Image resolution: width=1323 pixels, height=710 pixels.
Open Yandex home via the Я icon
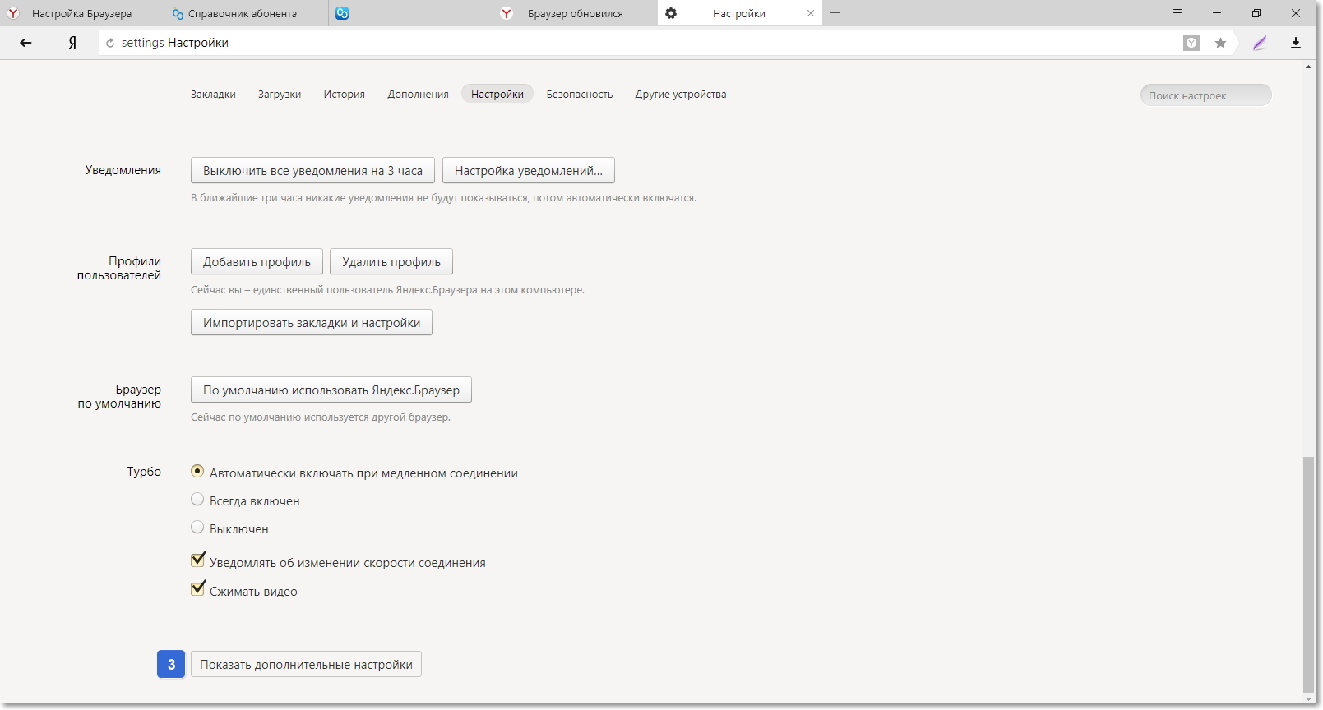click(x=72, y=43)
